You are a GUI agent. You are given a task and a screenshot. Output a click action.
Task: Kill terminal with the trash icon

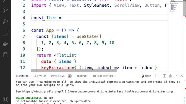[170, 76]
